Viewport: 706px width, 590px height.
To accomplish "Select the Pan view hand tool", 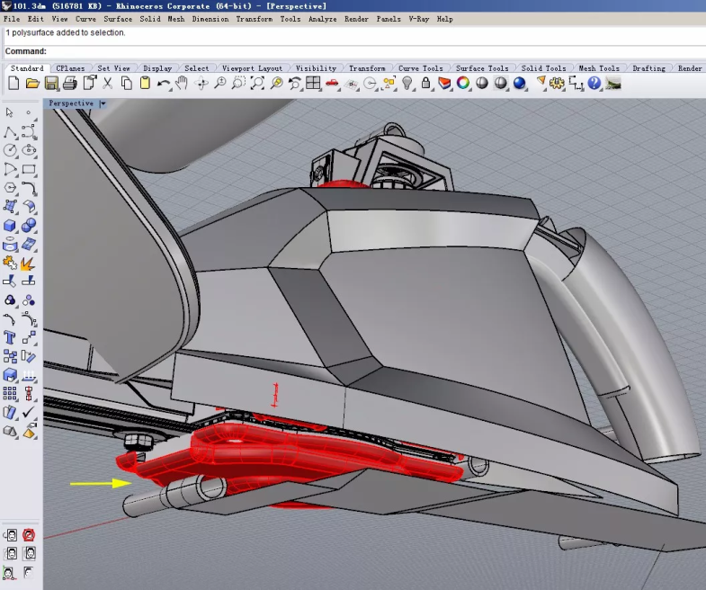I will point(183,83).
